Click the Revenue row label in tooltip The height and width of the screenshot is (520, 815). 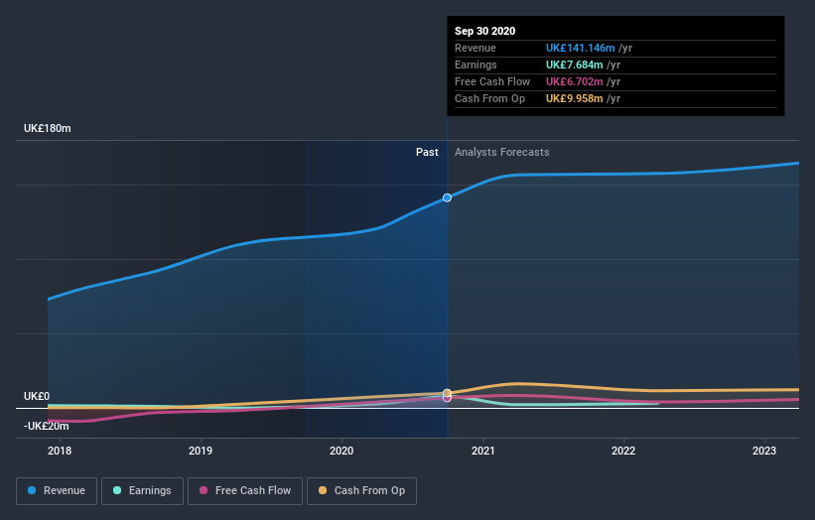[x=475, y=48]
